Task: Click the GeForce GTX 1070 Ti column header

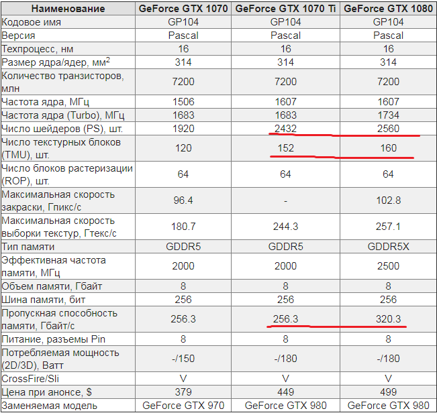Action: [x=285, y=8]
